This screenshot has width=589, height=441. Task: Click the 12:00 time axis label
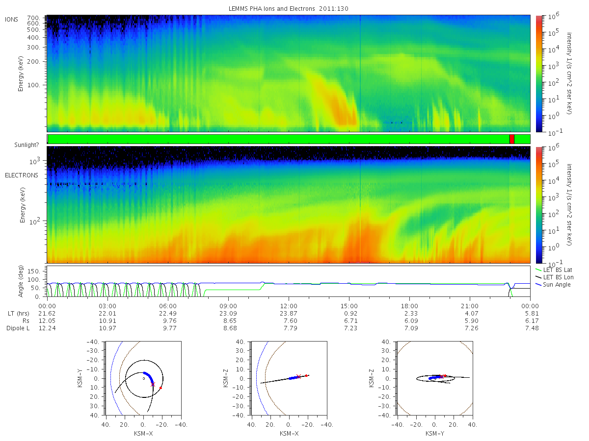289,305
